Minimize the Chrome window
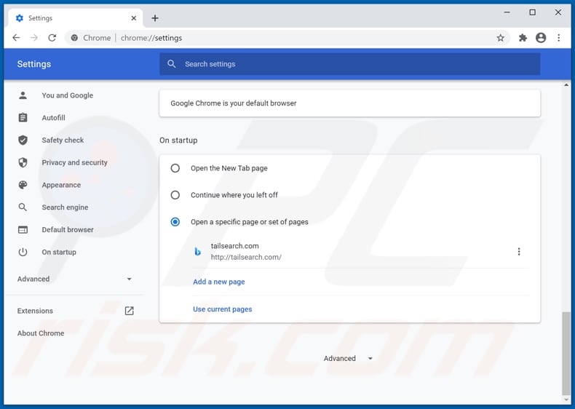This screenshot has width=575, height=409. point(507,12)
